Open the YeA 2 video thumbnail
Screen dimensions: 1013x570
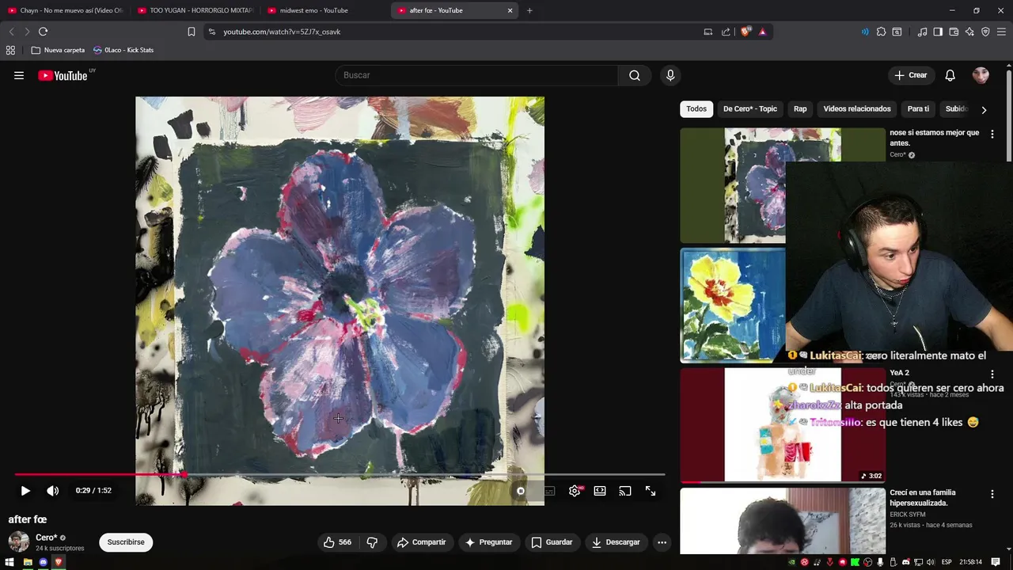point(783,424)
